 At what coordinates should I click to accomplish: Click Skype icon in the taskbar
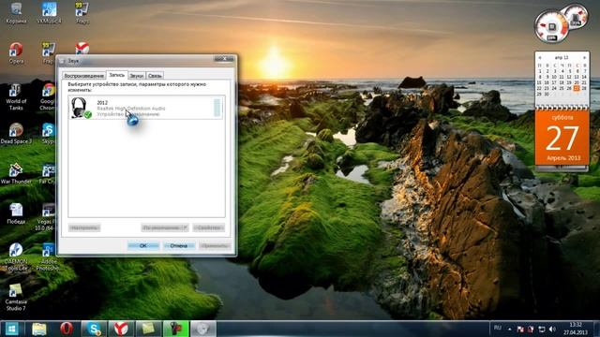94,329
